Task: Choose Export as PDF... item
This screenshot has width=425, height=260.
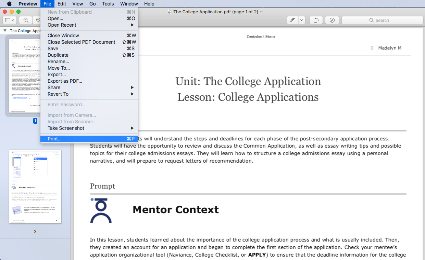Action: [89, 81]
